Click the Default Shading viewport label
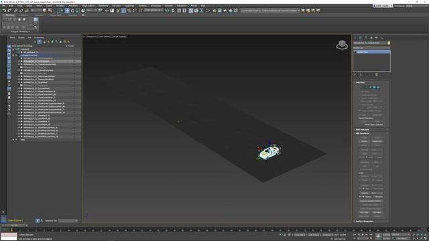429x241 pixels. click(x=119, y=36)
